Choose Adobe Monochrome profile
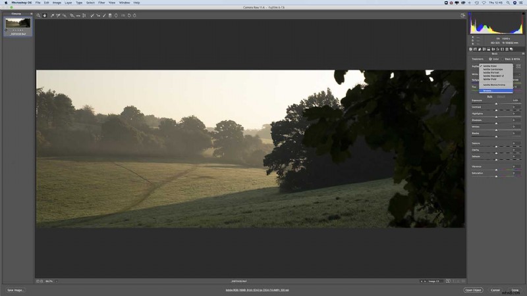The image size is (527, 296). point(496,85)
